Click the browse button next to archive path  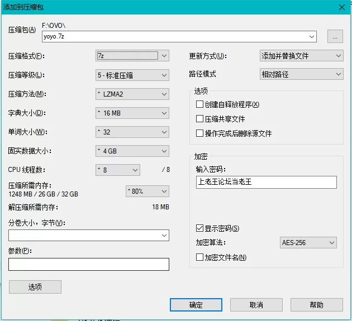point(335,37)
